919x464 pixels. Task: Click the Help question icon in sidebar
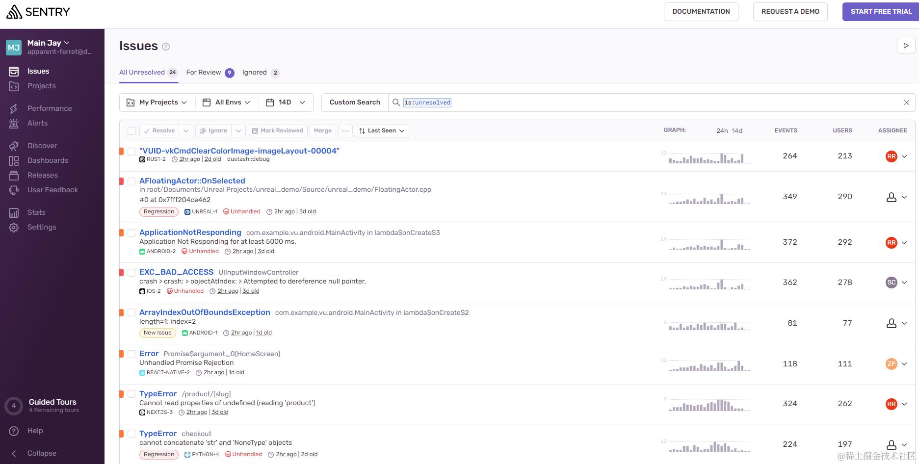click(x=14, y=431)
